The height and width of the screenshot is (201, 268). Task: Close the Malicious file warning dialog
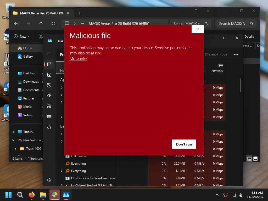(197, 29)
